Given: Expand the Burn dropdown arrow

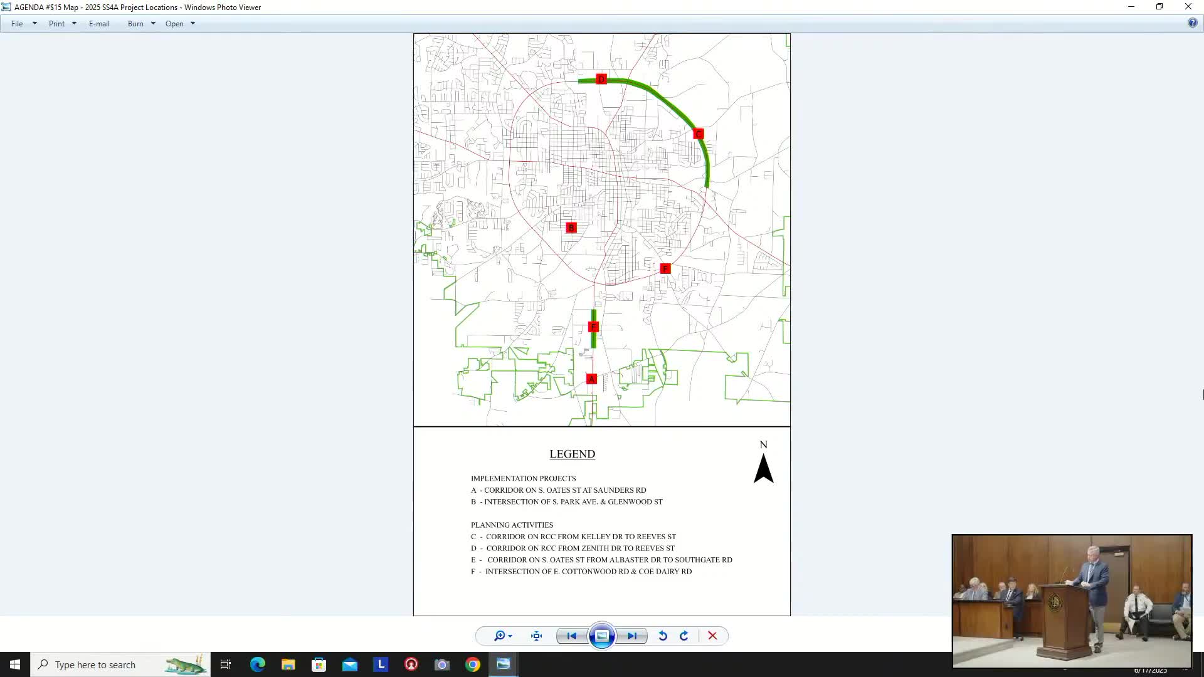Looking at the screenshot, I should click(153, 24).
